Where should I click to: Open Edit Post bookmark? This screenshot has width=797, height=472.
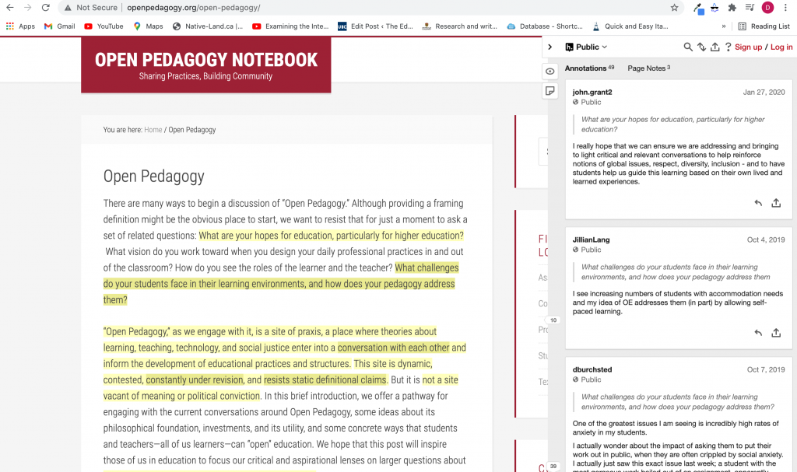pyautogui.click(x=375, y=26)
